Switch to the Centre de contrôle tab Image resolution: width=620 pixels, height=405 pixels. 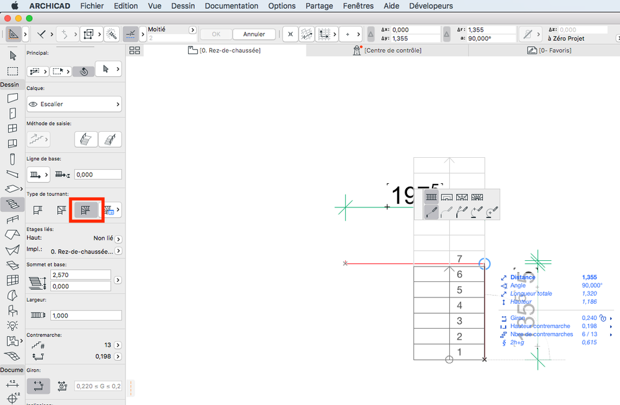[x=392, y=50]
